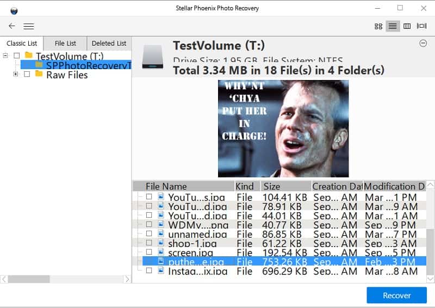Click the 696.29 KB size cell
Screen dimensions: 435x308
(284, 272)
